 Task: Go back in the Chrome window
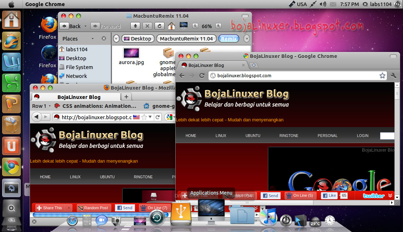pos(182,75)
